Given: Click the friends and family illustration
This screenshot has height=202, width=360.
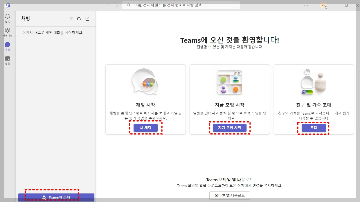Looking at the screenshot, I should 314,82.
